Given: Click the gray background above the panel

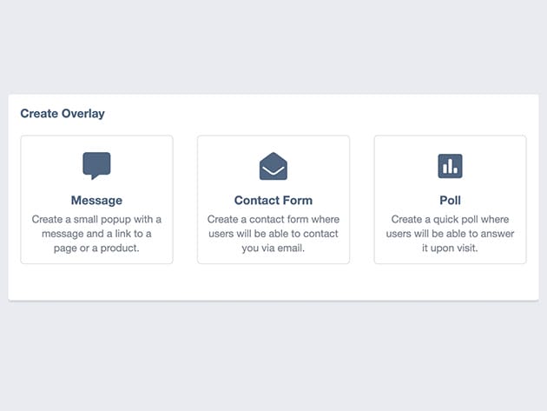Looking at the screenshot, I should (x=273, y=48).
